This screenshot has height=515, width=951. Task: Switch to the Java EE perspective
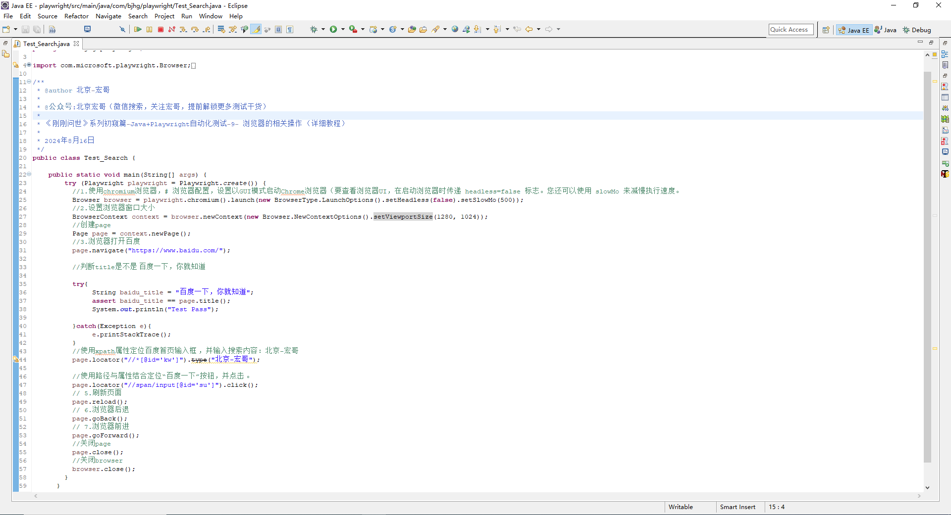point(854,30)
